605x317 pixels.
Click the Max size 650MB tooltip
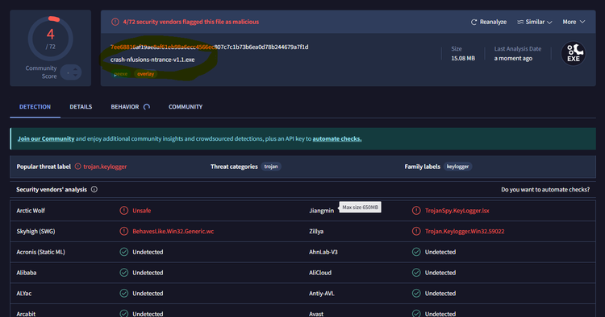pyautogui.click(x=360, y=207)
